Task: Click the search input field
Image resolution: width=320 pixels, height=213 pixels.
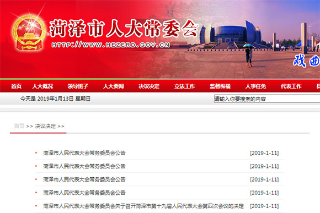Action: [x=267, y=99]
